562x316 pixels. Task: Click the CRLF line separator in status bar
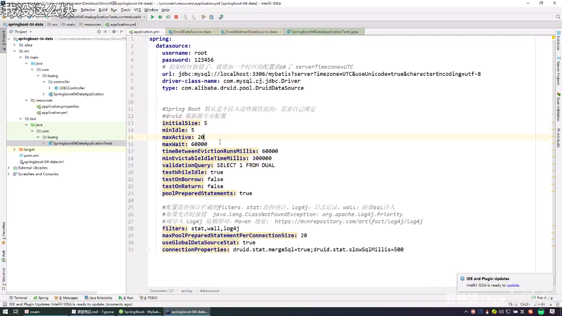(525, 304)
